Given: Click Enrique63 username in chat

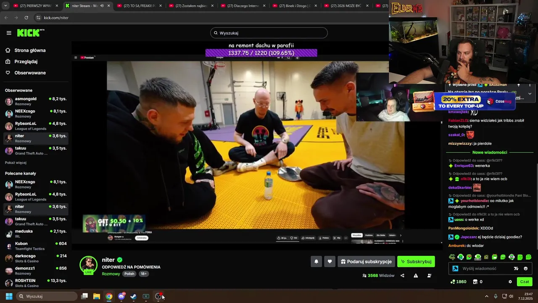Looking at the screenshot, I should (464, 166).
